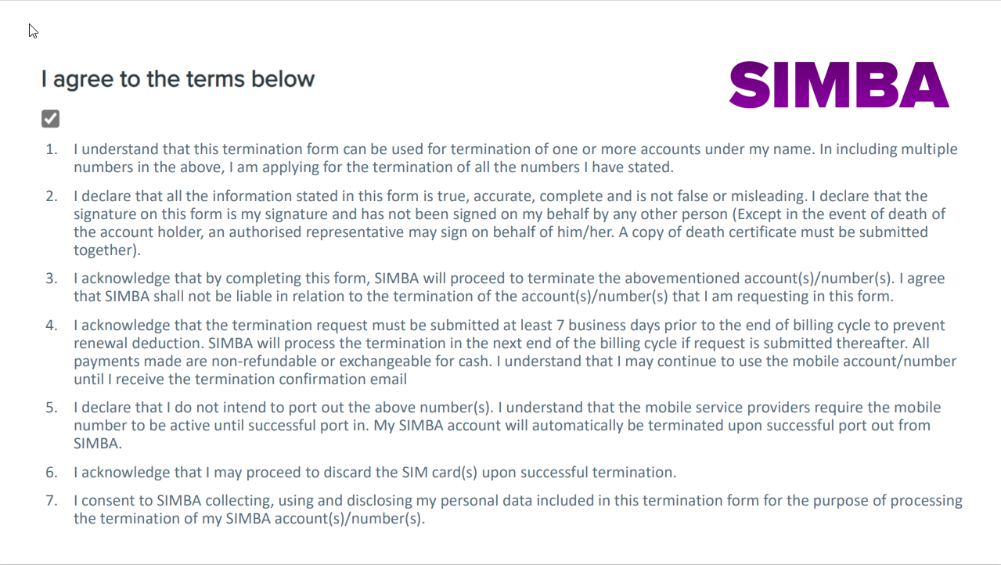Click the phrase termination confirmation email

tap(300, 380)
